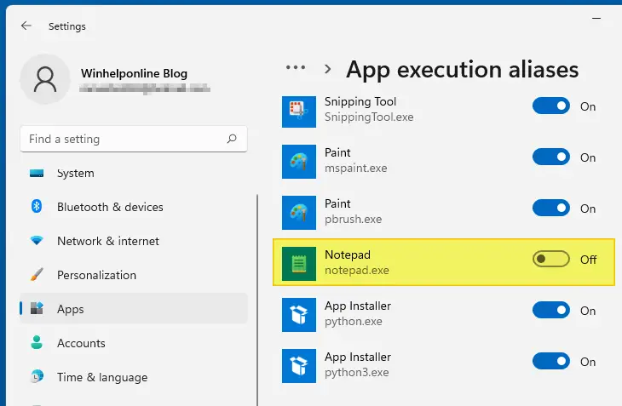Click the System icon in the sidebar
This screenshot has width=622, height=406.
click(x=37, y=173)
